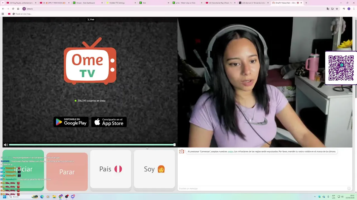Viewport: 357px width, 200px height.
Task: Click the installed app icon in address bar
Action: pos(332,9)
